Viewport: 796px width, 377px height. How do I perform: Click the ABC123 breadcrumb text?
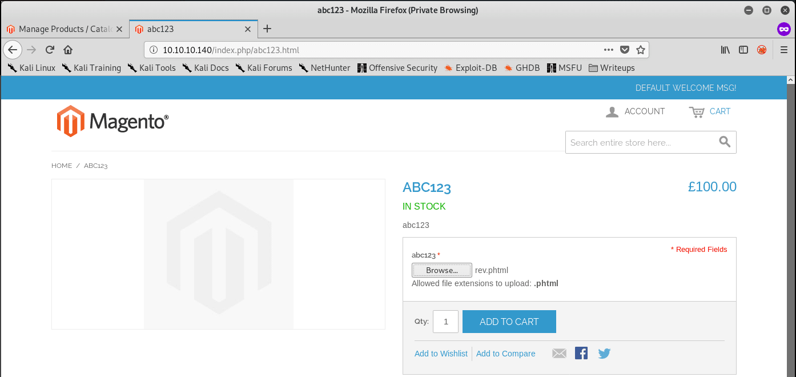(x=96, y=166)
